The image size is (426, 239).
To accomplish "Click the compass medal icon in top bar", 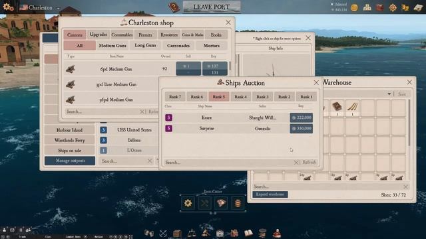I will point(393,7).
